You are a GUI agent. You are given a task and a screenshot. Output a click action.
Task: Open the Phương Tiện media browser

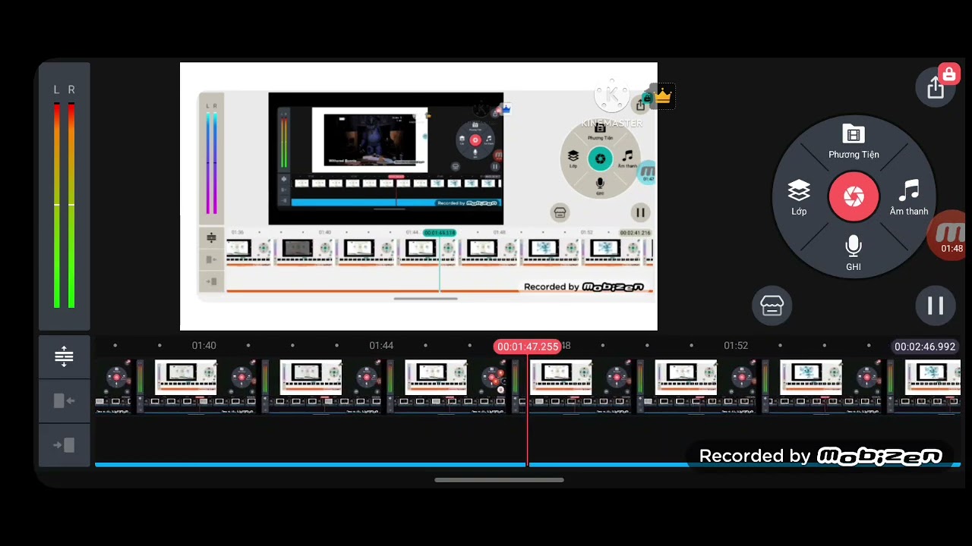(854, 142)
